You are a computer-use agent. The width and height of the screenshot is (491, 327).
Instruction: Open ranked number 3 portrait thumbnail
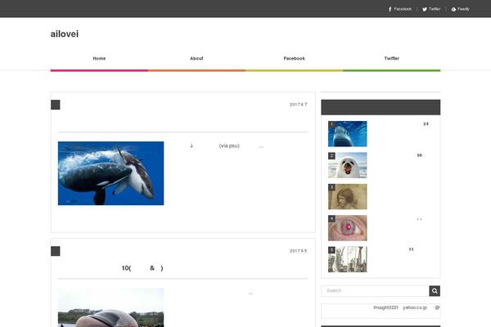348,196
